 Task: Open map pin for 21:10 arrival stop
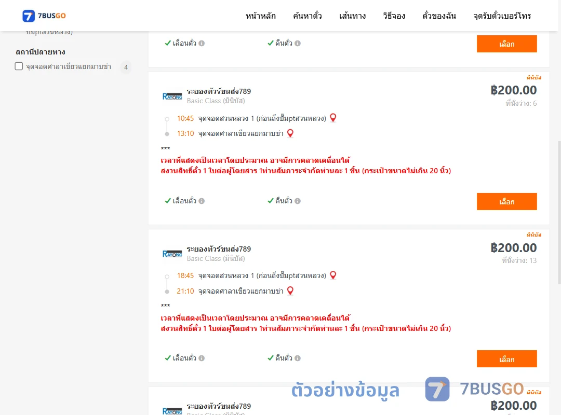click(290, 291)
